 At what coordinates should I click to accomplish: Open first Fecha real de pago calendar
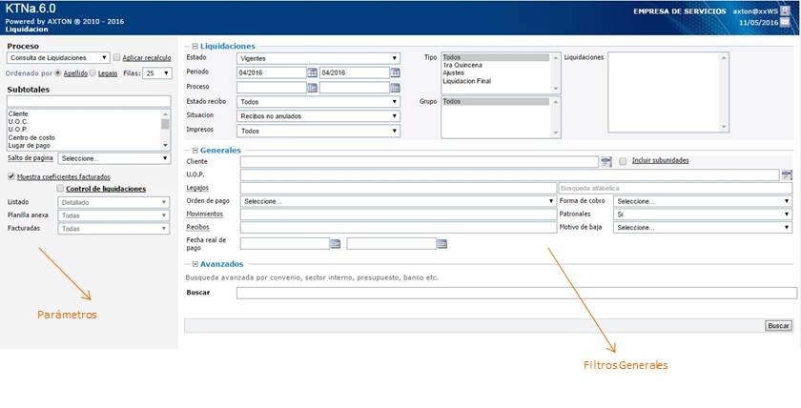(335, 244)
